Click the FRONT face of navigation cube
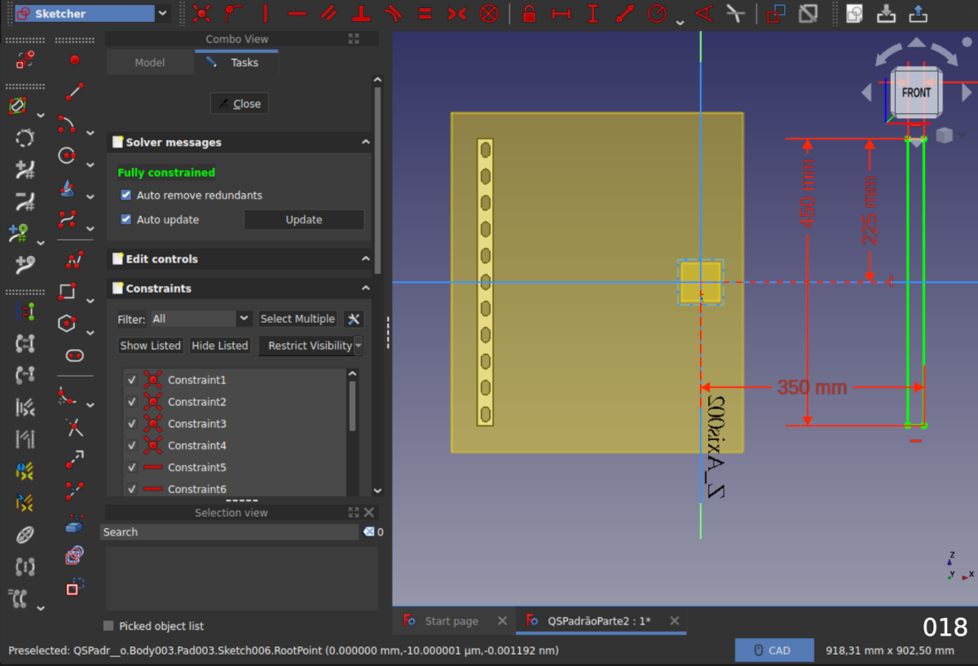The width and height of the screenshot is (978, 666). (x=916, y=92)
